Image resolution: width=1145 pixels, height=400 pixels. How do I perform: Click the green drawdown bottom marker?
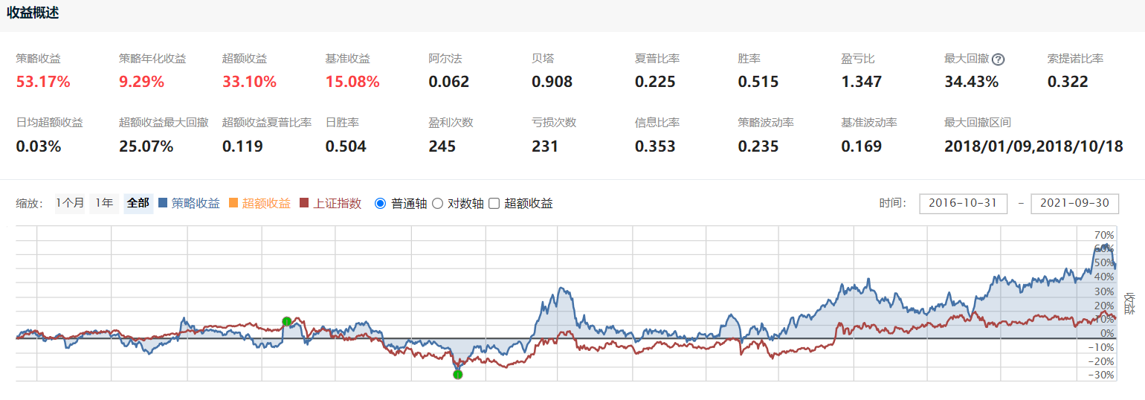coord(458,374)
